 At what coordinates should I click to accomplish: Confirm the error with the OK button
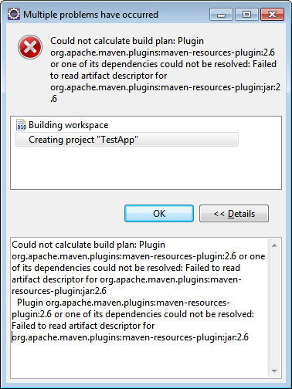[159, 213]
